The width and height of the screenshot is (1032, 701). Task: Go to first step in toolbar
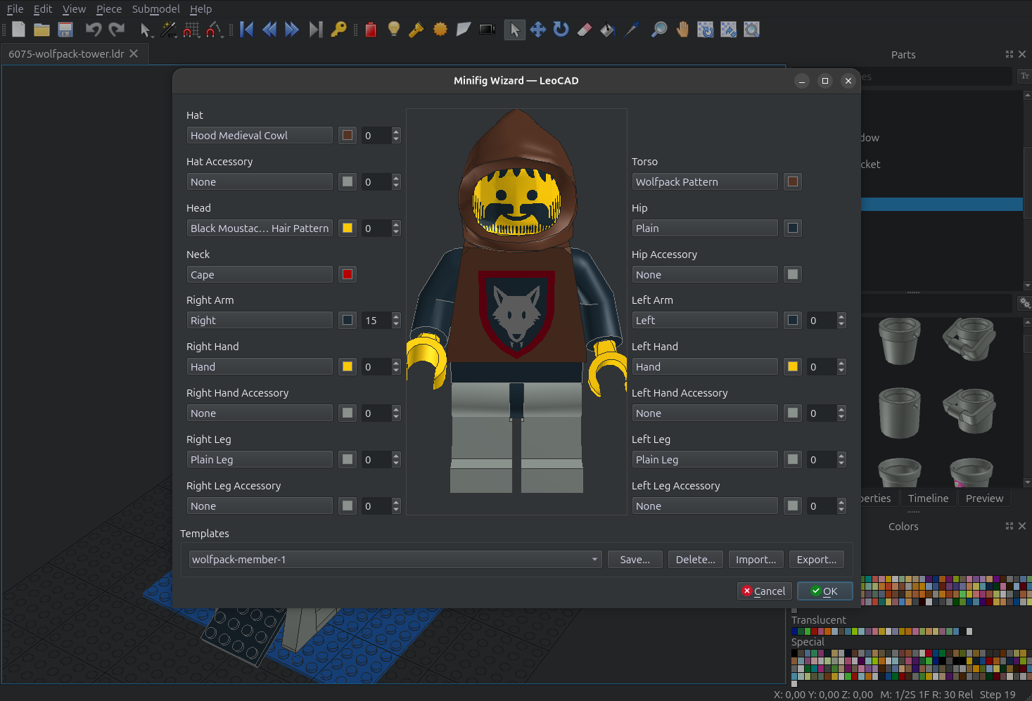tap(247, 30)
